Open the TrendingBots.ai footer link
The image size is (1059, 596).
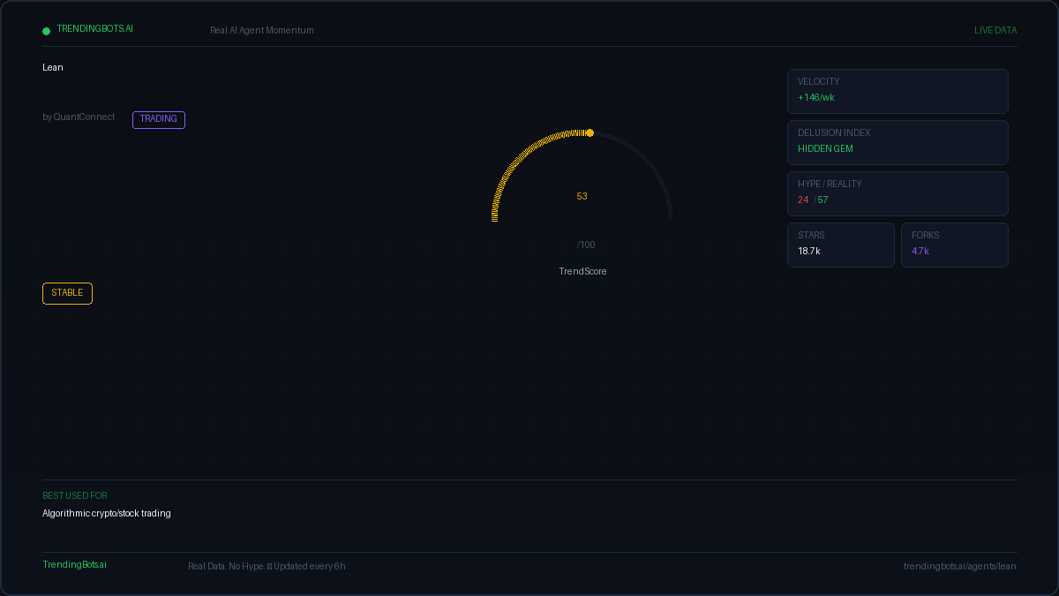click(74, 565)
